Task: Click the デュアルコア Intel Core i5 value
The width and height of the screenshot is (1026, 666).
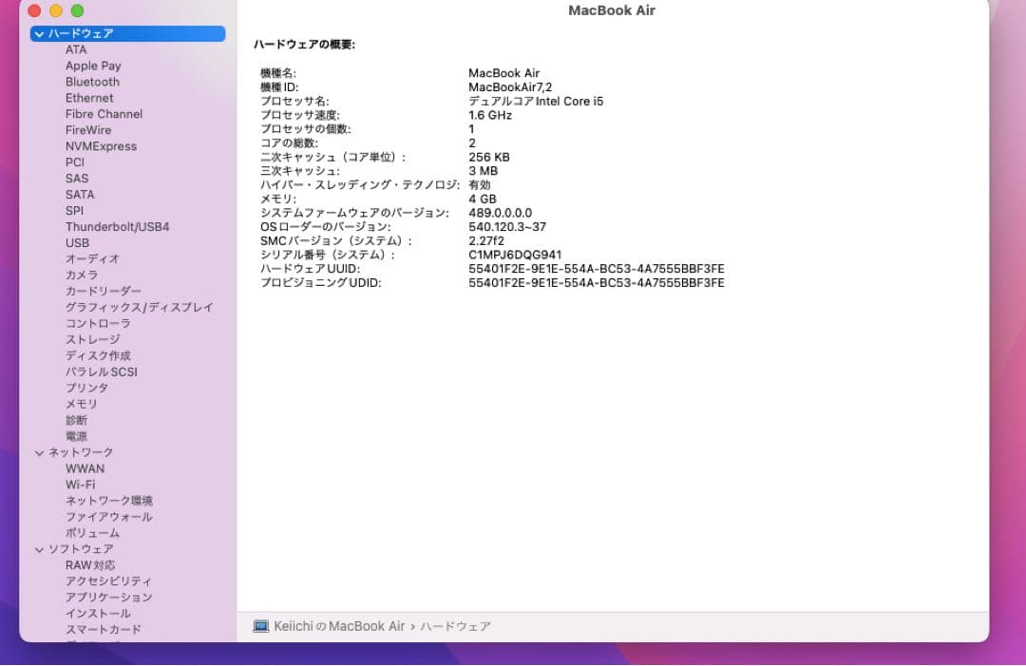Action: point(536,102)
